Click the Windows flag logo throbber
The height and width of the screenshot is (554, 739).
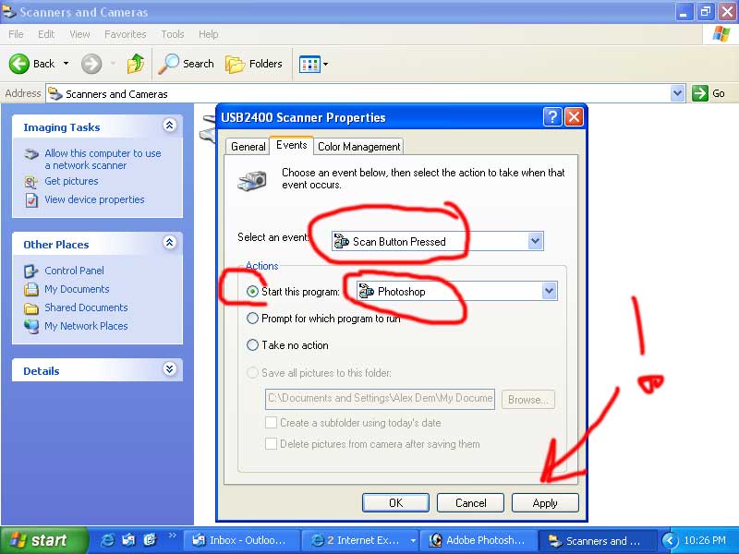tap(721, 34)
